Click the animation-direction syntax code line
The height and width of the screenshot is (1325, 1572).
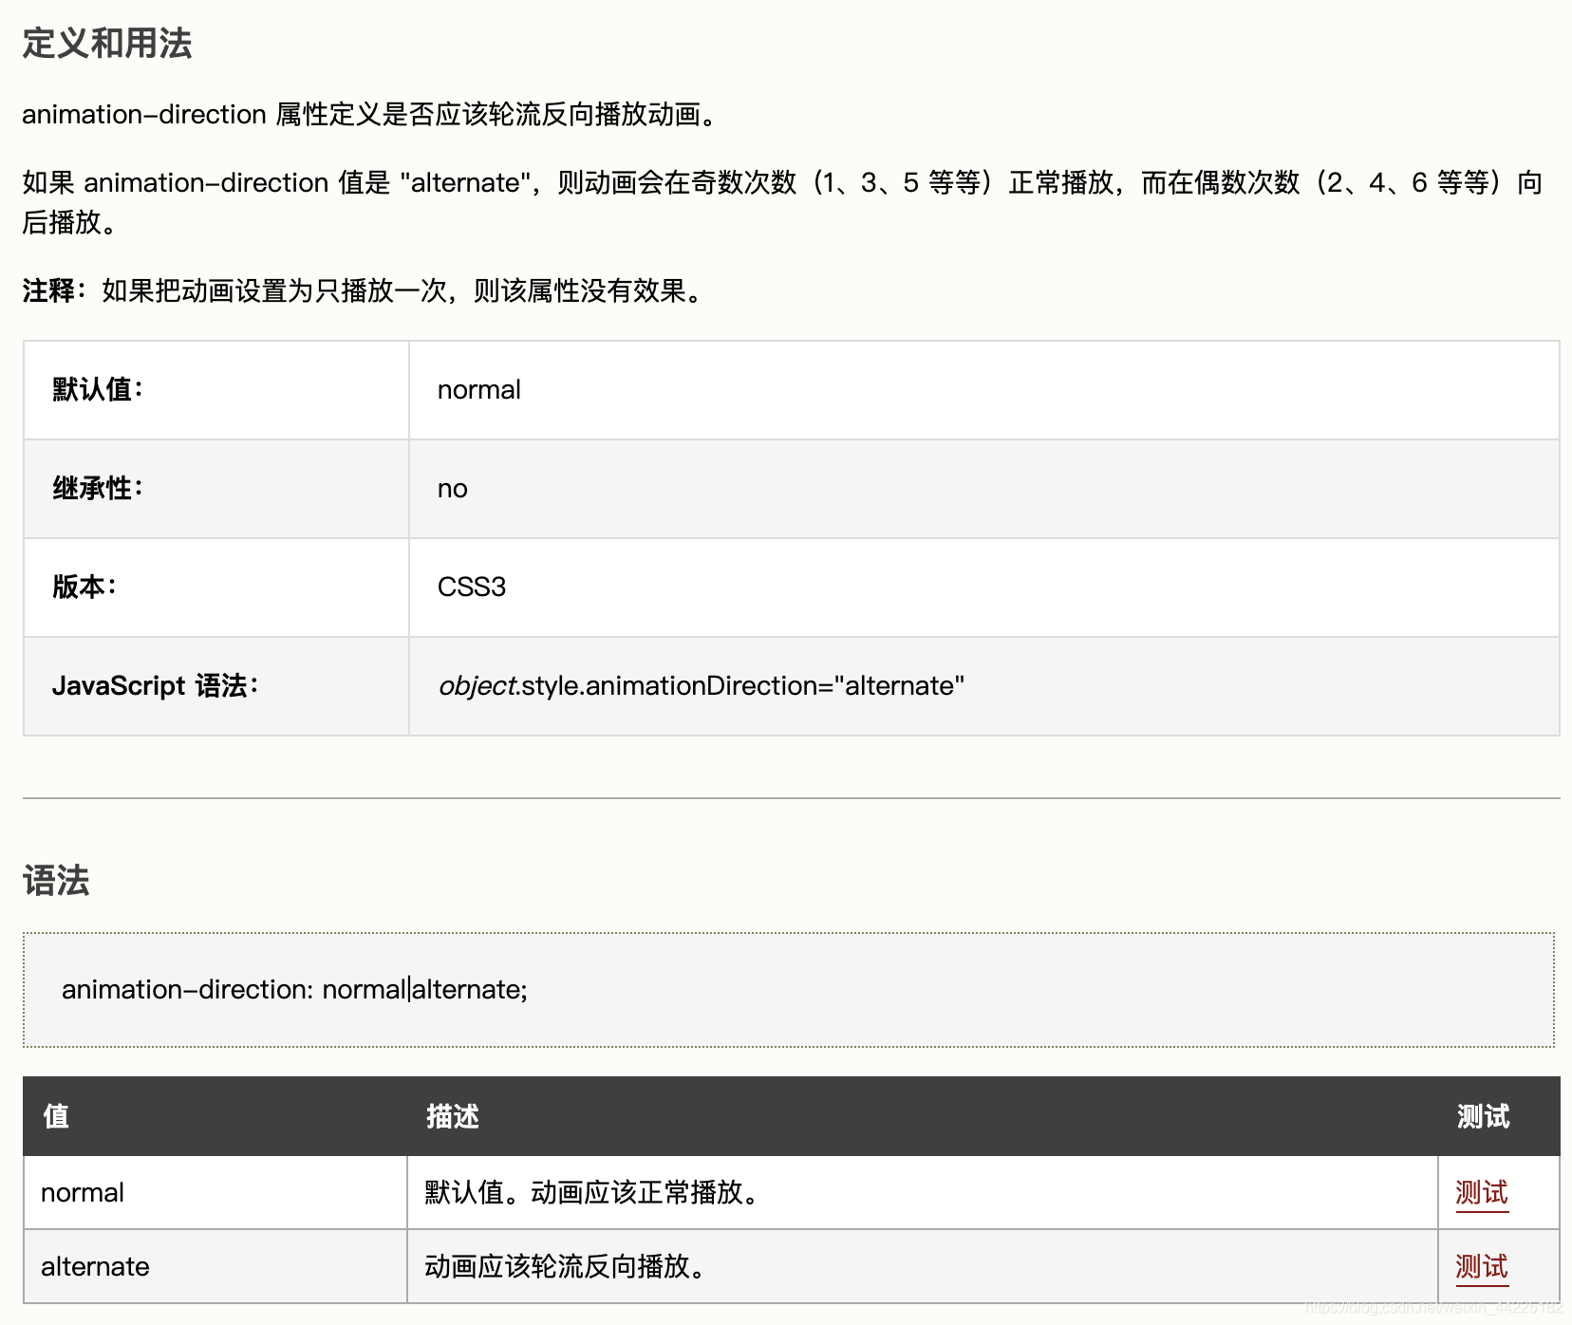tap(294, 990)
